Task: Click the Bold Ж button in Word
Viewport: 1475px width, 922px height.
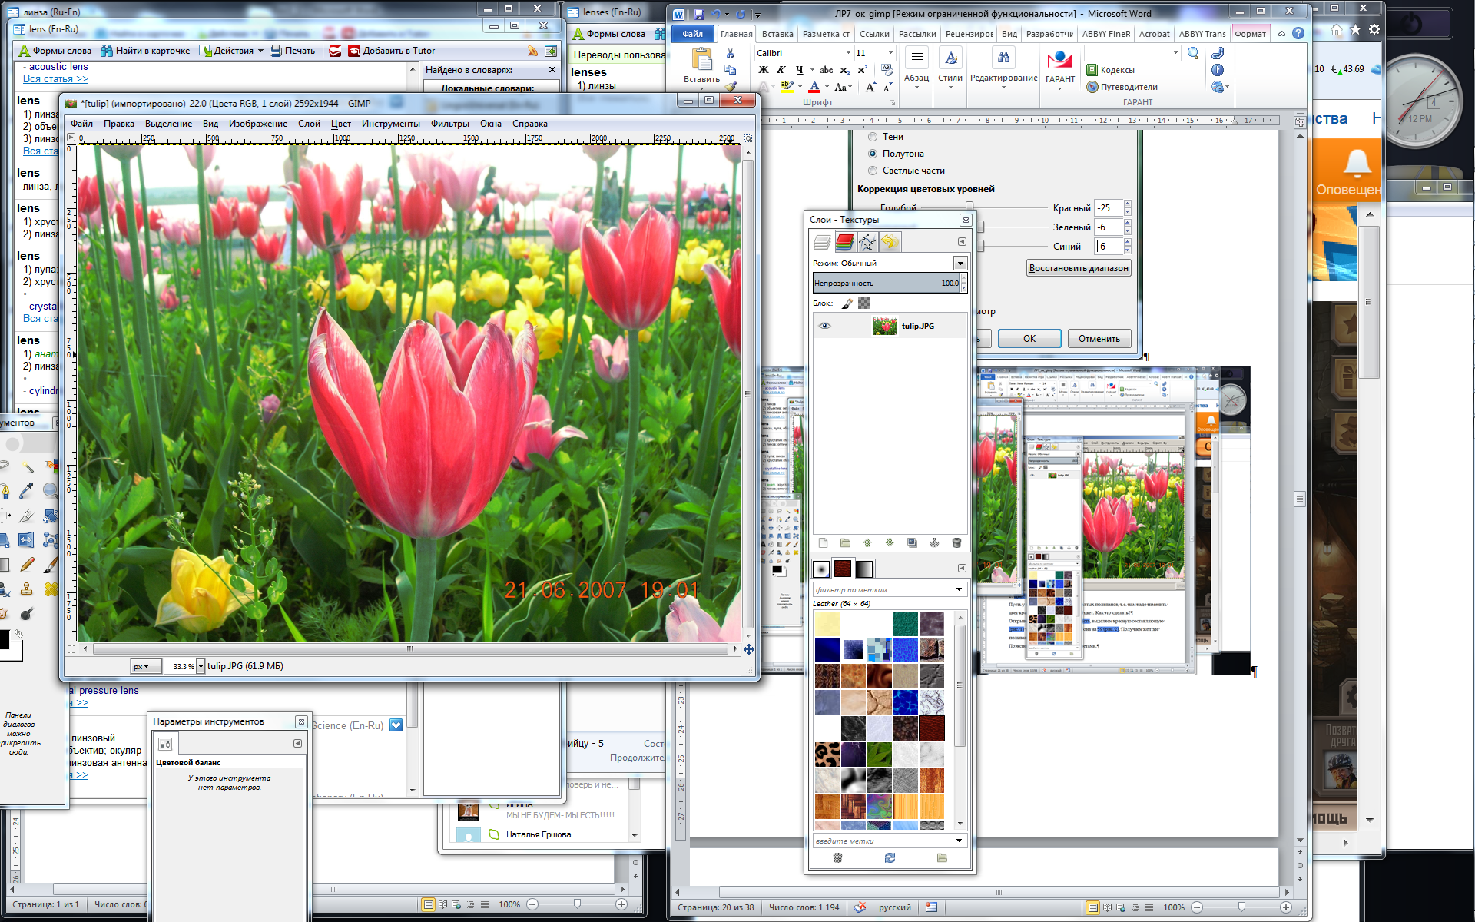Action: point(764,70)
